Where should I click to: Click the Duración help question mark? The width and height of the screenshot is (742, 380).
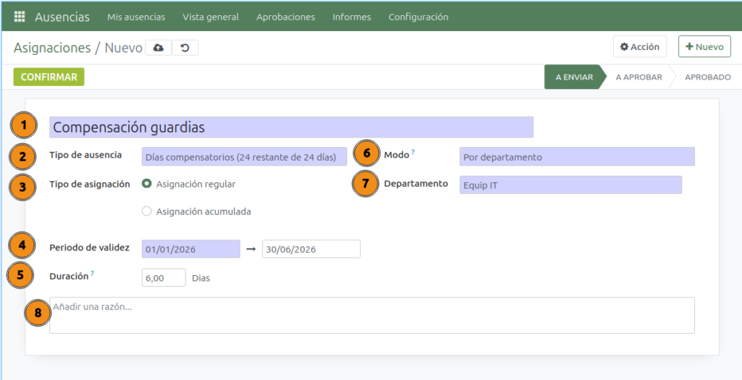[x=93, y=273]
